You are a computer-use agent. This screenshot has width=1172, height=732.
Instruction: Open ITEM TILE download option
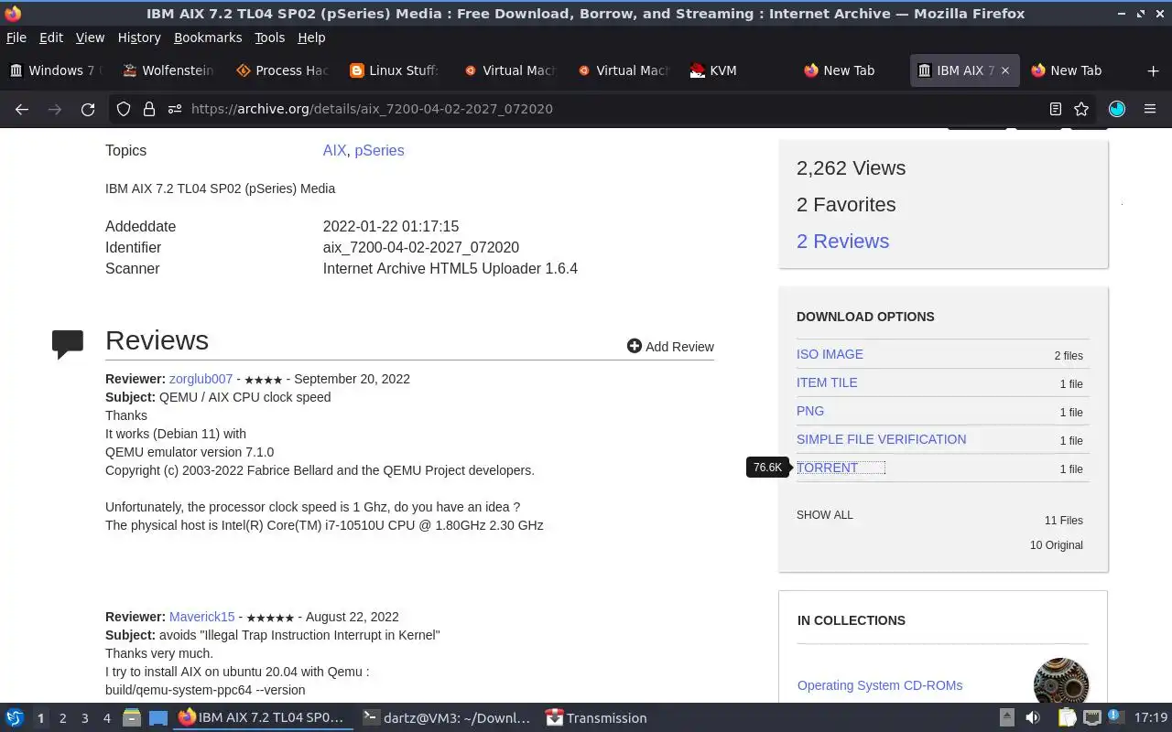(827, 382)
